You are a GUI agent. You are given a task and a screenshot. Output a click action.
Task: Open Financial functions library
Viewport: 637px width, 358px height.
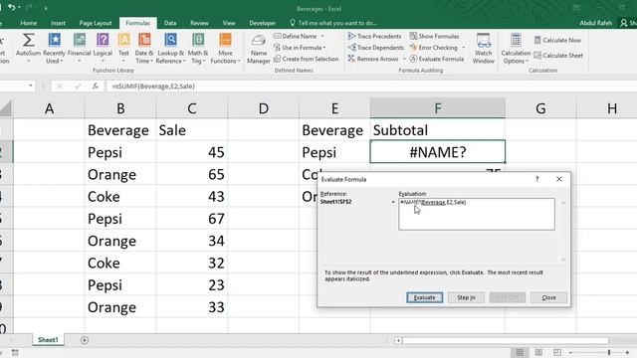click(80, 49)
